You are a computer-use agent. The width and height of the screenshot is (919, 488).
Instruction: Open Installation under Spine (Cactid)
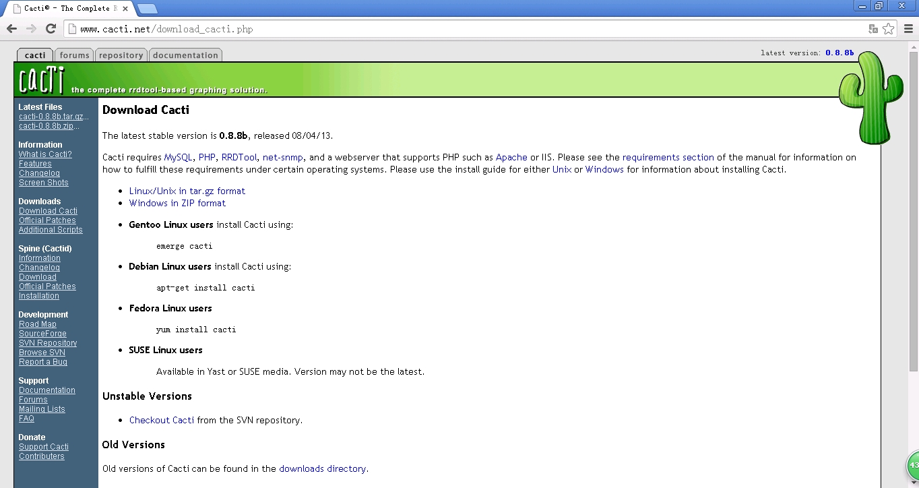coord(39,296)
